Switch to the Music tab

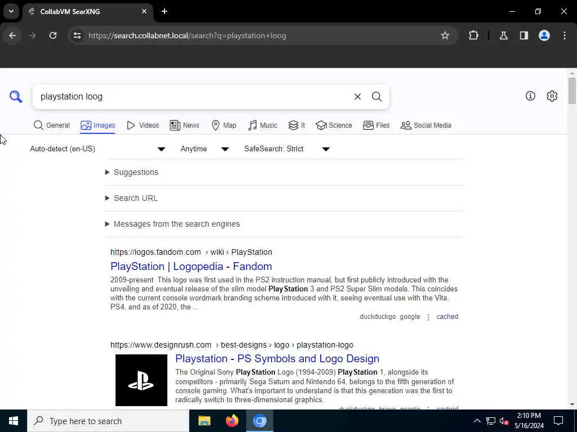pyautogui.click(x=263, y=125)
